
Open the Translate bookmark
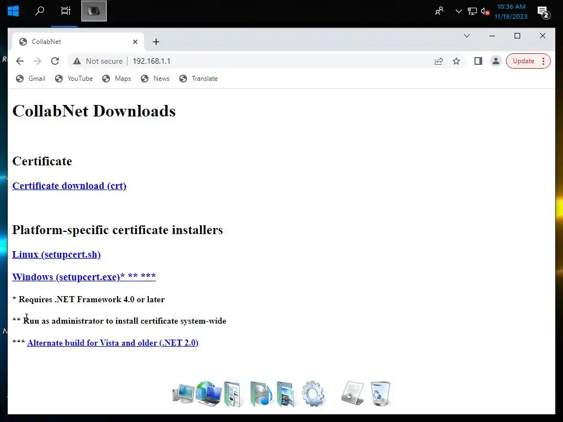[x=198, y=79]
